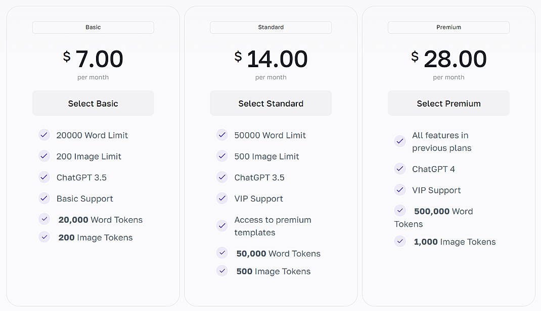Click the Select Premium button
The width and height of the screenshot is (541, 311).
(x=448, y=103)
